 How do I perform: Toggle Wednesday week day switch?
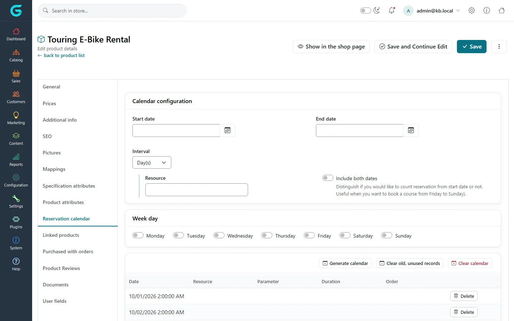(x=219, y=235)
